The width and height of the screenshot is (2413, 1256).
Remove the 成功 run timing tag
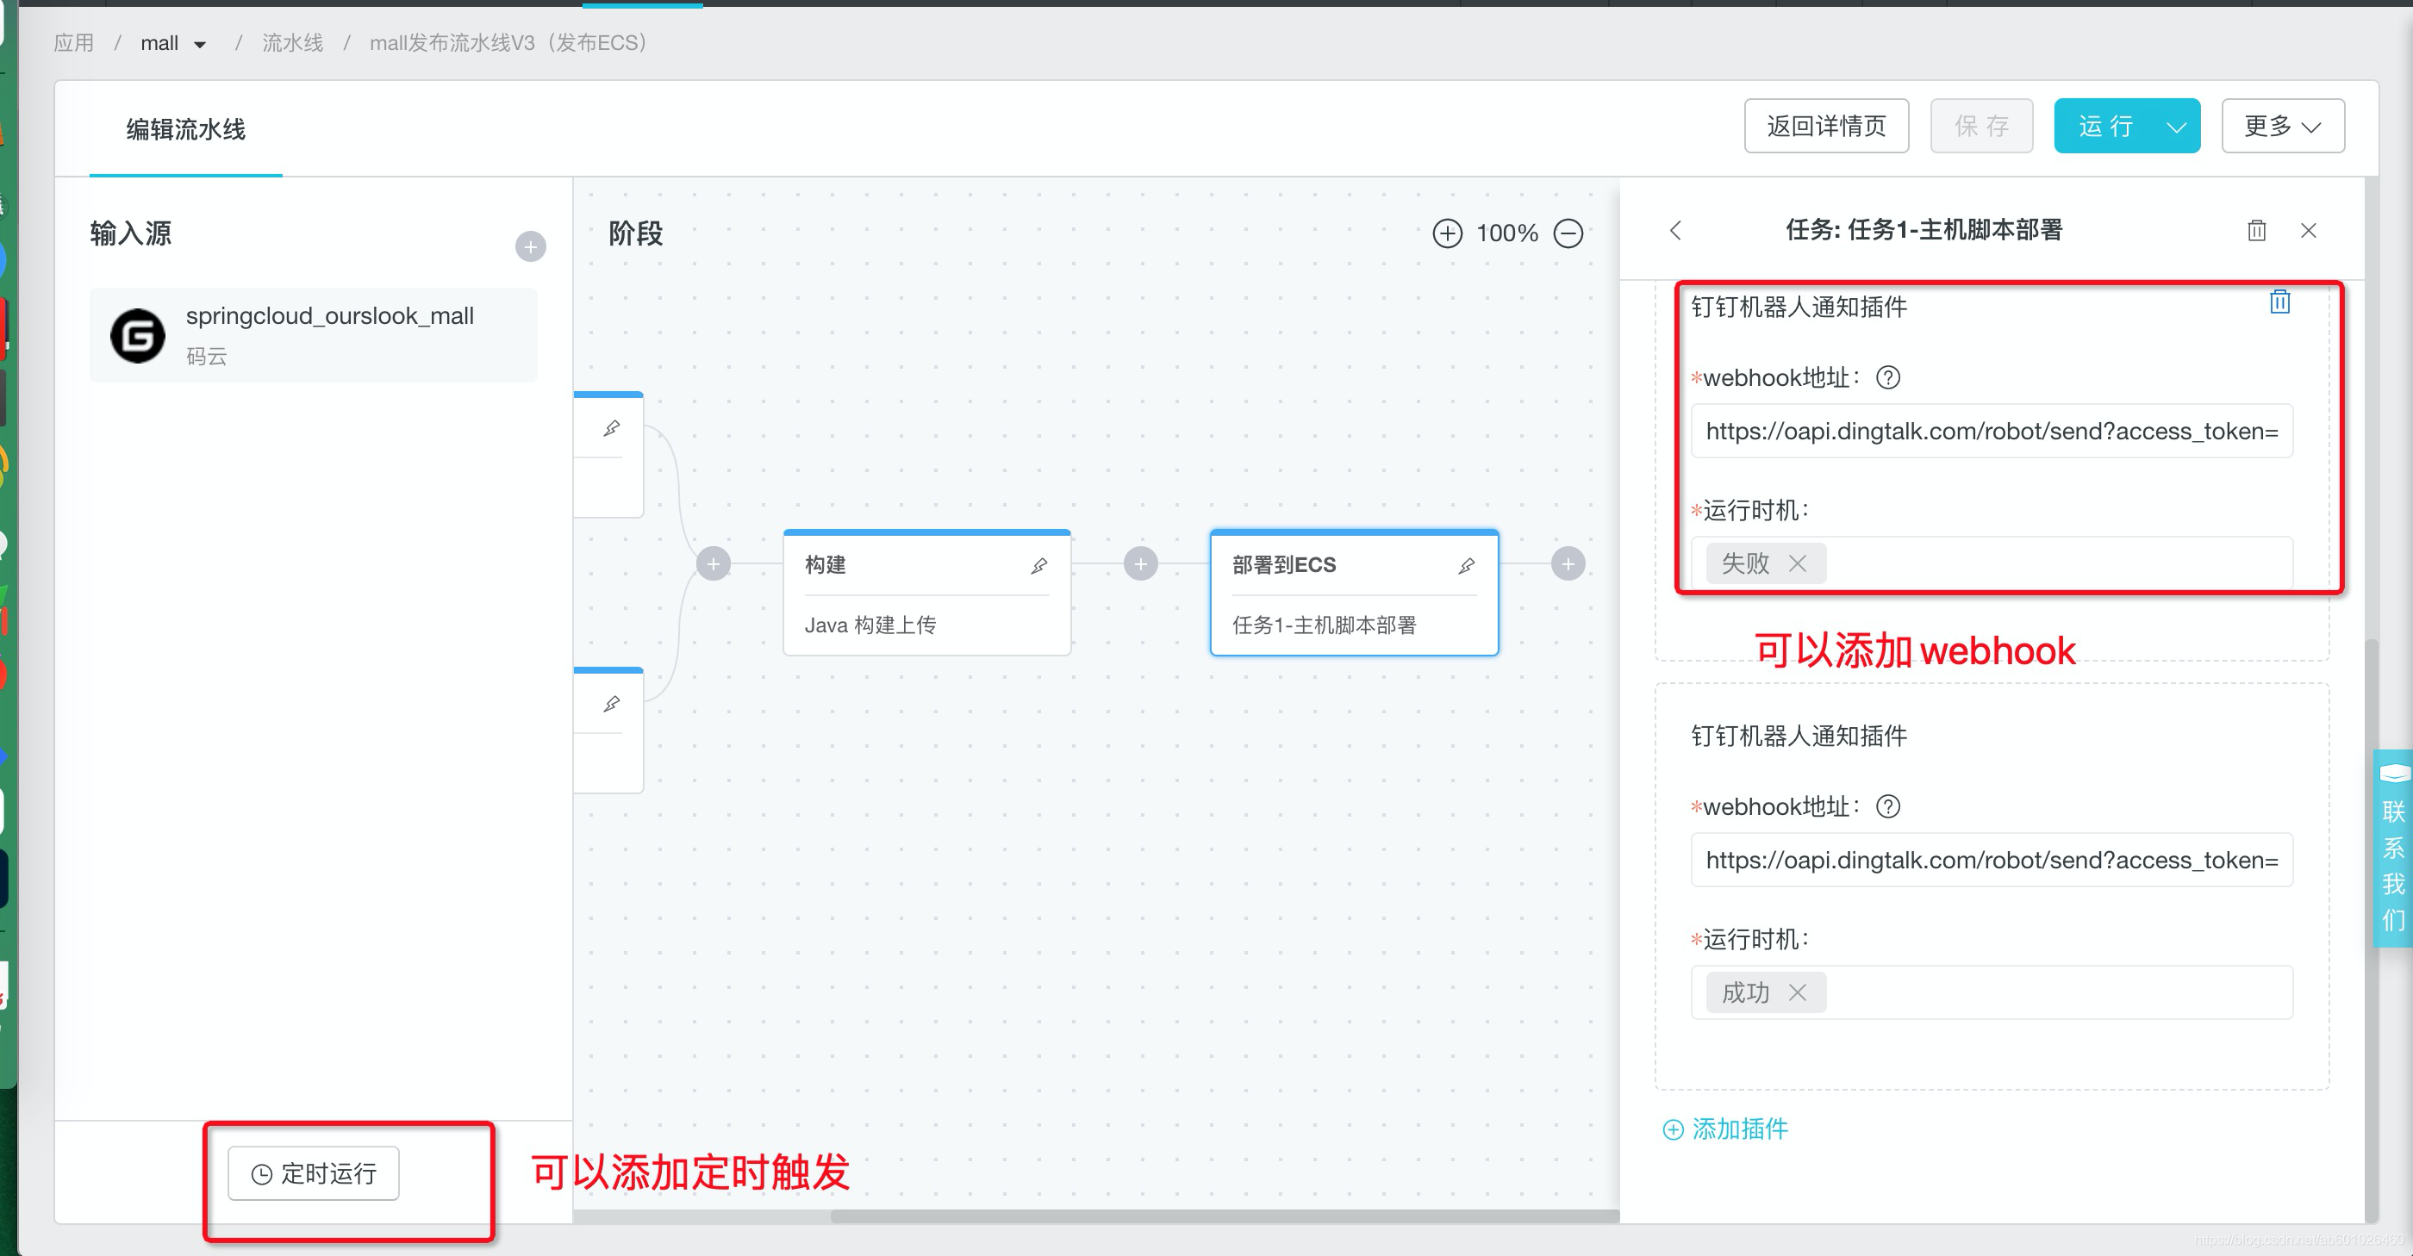tap(1797, 992)
